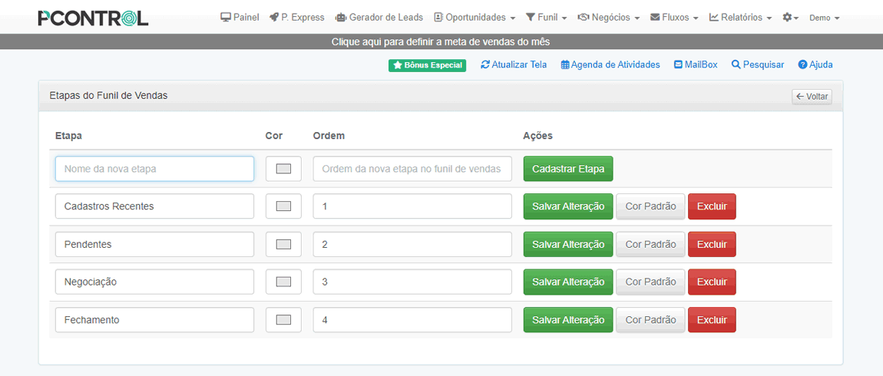Open the MailBox link

(x=696, y=64)
